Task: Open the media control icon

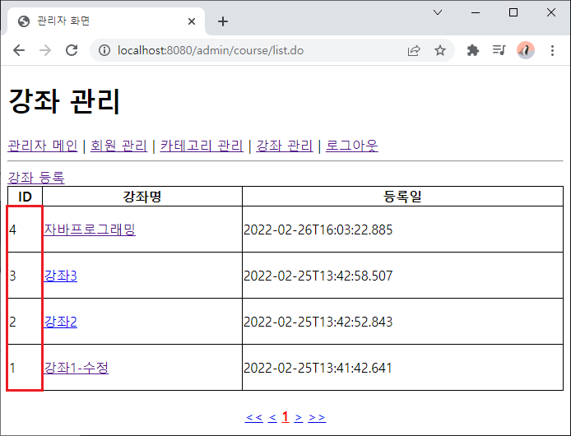Action: click(x=499, y=50)
